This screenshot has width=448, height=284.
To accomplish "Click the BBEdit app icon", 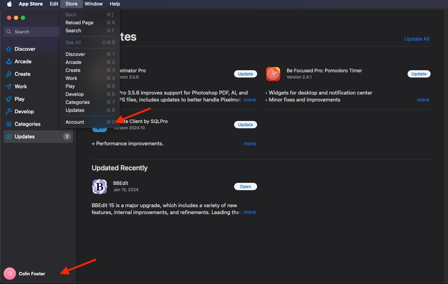I will 99,187.
